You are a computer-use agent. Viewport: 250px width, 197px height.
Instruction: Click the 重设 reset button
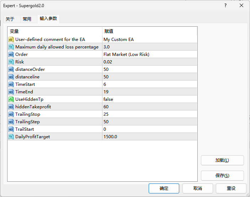point(231,188)
